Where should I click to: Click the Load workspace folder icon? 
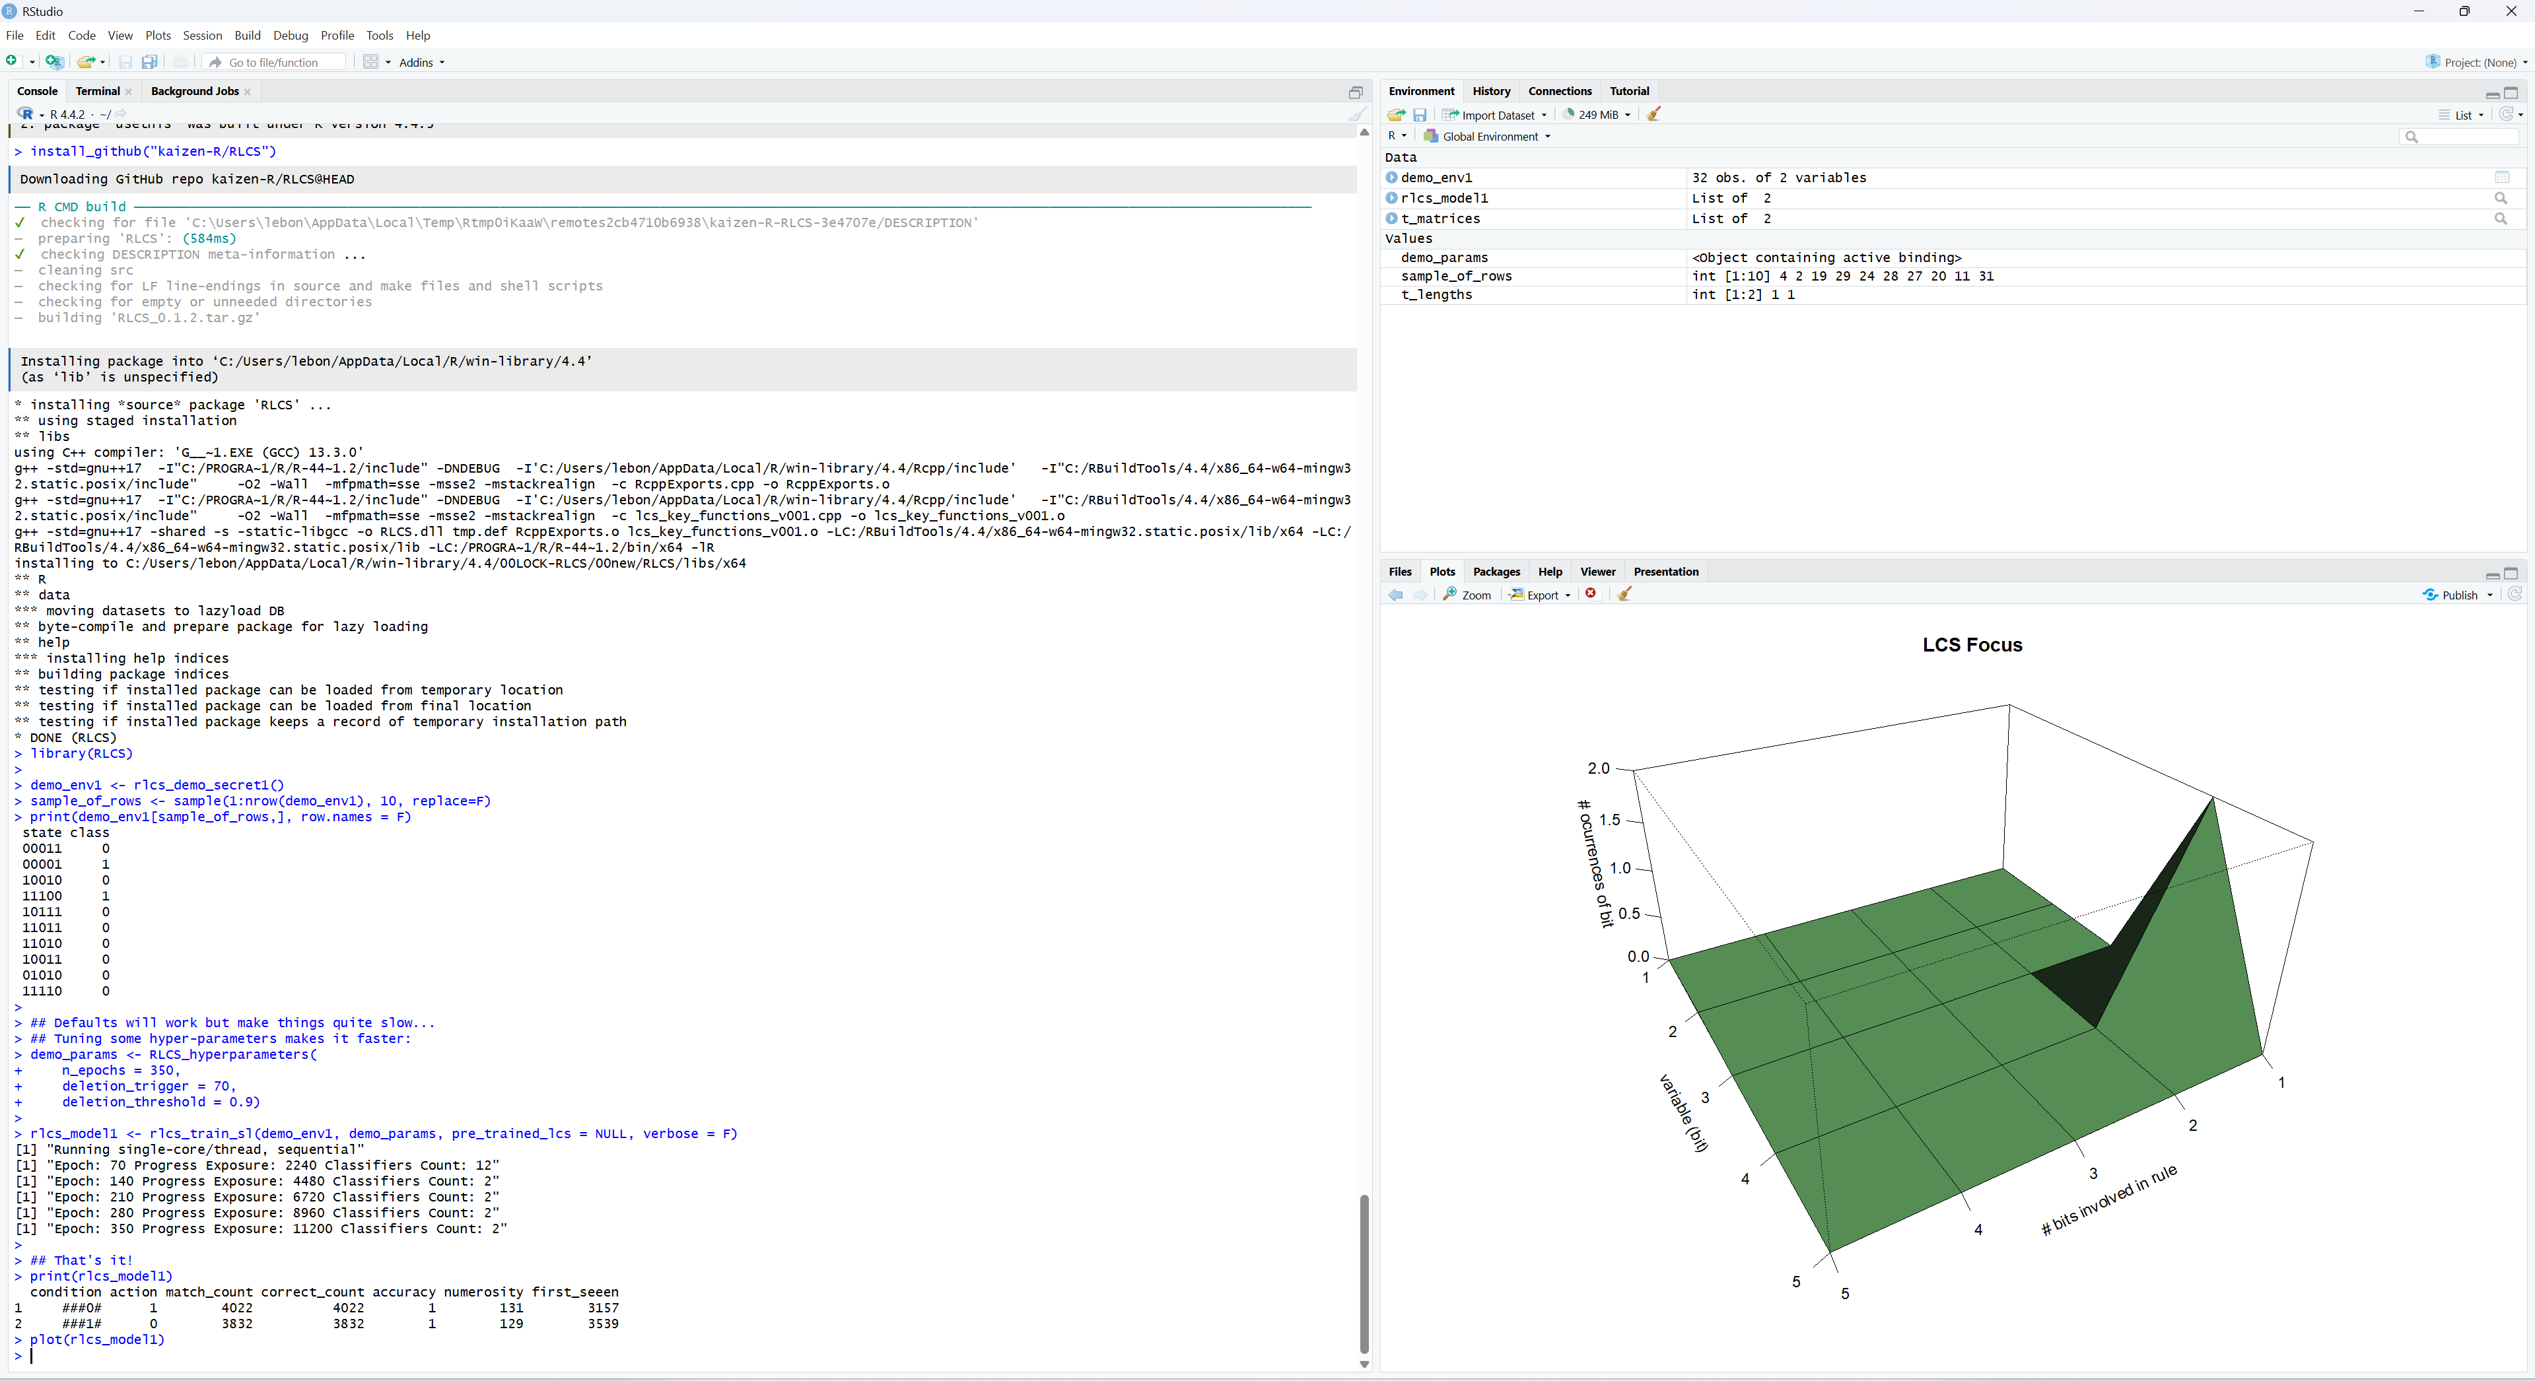1395,115
